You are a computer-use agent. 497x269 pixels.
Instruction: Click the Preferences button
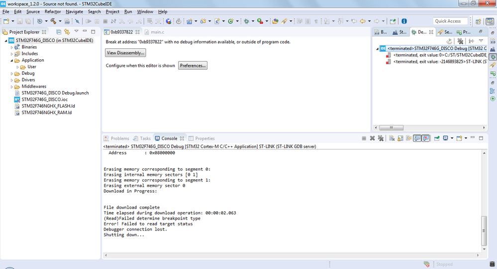pos(193,66)
